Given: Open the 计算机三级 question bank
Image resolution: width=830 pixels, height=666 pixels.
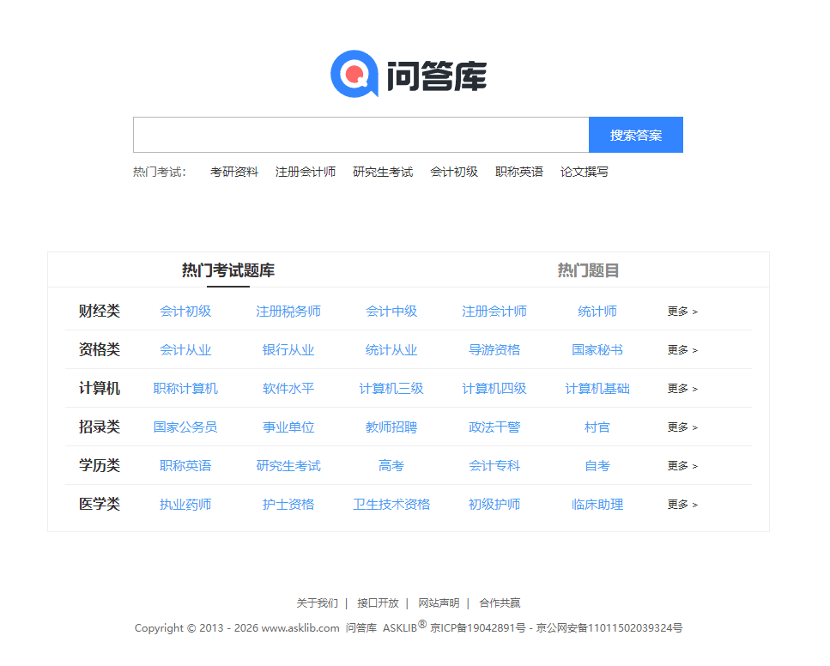Looking at the screenshot, I should pos(391,389).
